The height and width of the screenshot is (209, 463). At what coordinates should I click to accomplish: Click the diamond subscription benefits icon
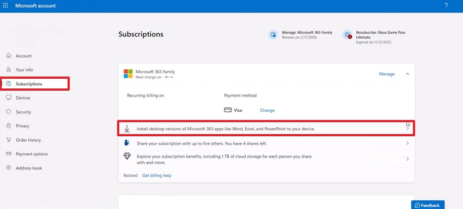(x=127, y=156)
